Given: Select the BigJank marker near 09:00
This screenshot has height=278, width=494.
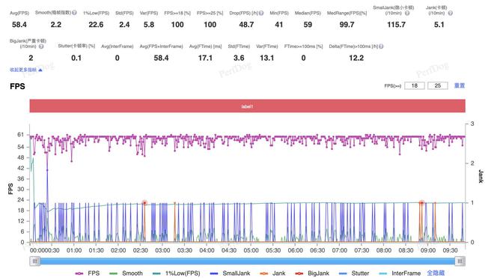Looking at the screenshot, I should coord(421,203).
